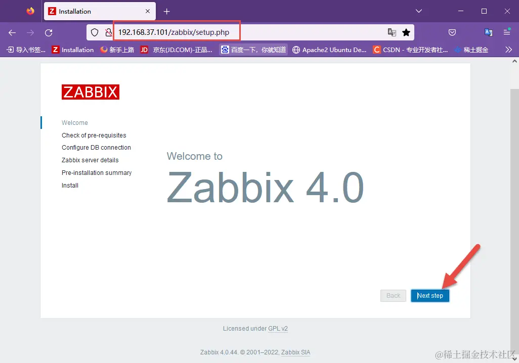Screen dimensions: 519x363
Task: Show more bookmarks overflow chevron
Action: pyautogui.click(x=509, y=50)
